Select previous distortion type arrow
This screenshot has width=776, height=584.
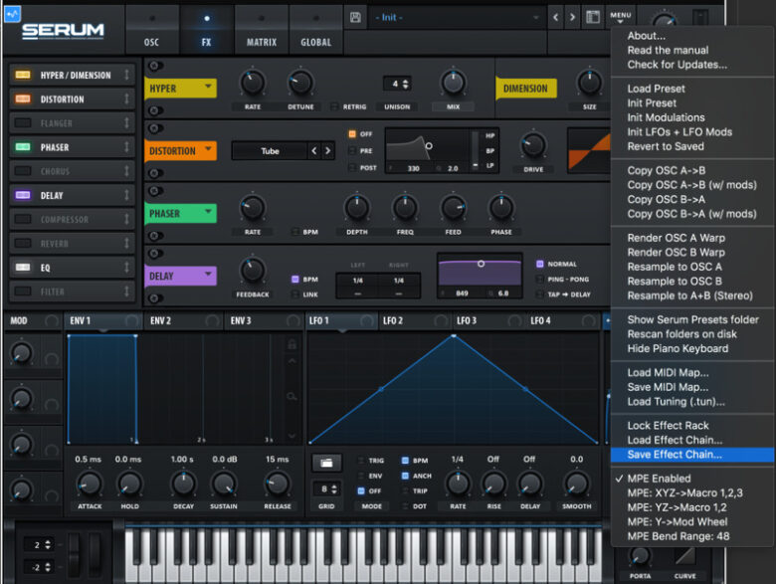pyautogui.click(x=313, y=150)
